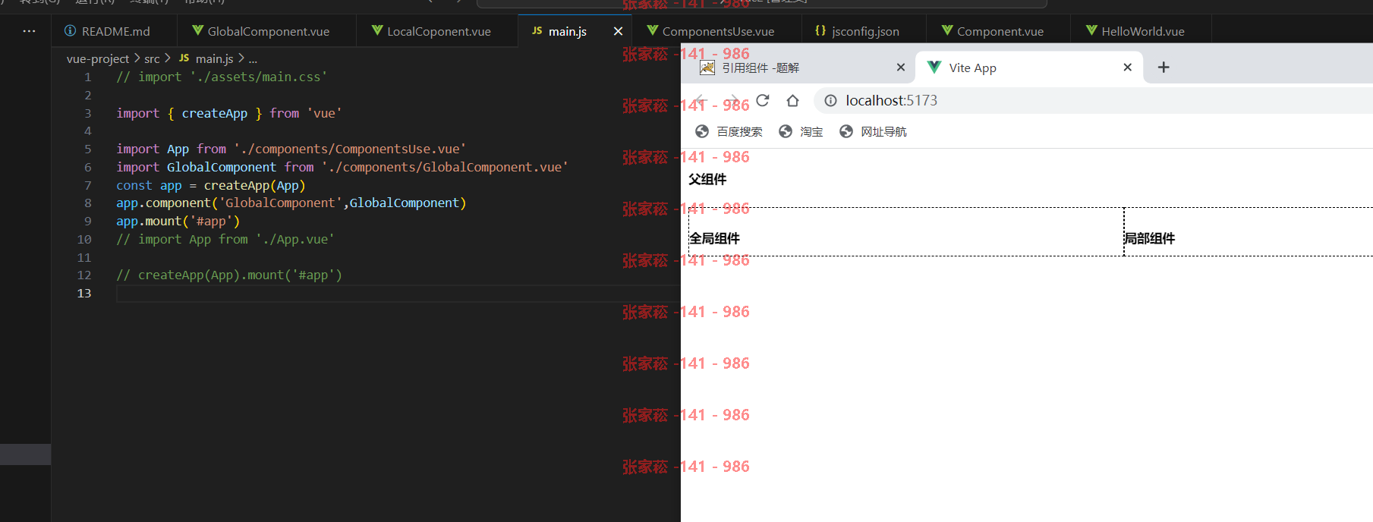Click line number 13 in the gutter
Image resolution: width=1373 pixels, height=522 pixels.
(x=83, y=294)
